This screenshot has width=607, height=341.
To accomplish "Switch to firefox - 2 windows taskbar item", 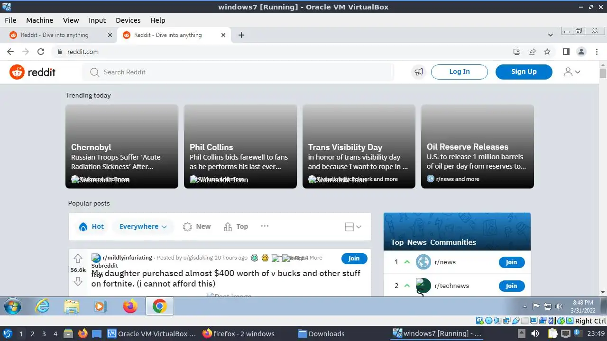I will (x=238, y=334).
